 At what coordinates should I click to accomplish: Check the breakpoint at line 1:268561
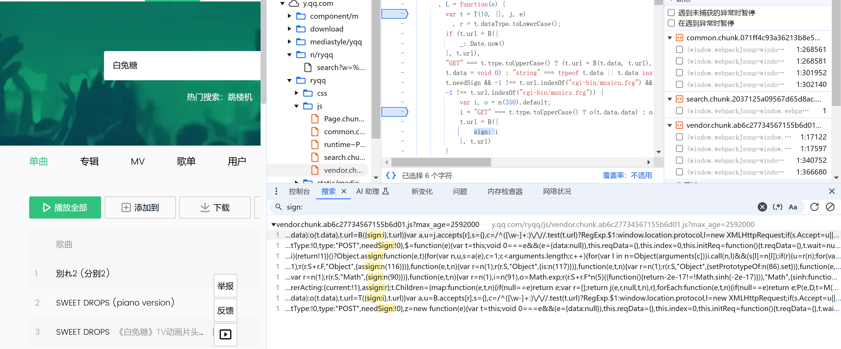tap(679, 49)
